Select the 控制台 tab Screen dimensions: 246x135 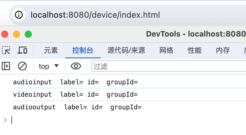[x=83, y=50]
